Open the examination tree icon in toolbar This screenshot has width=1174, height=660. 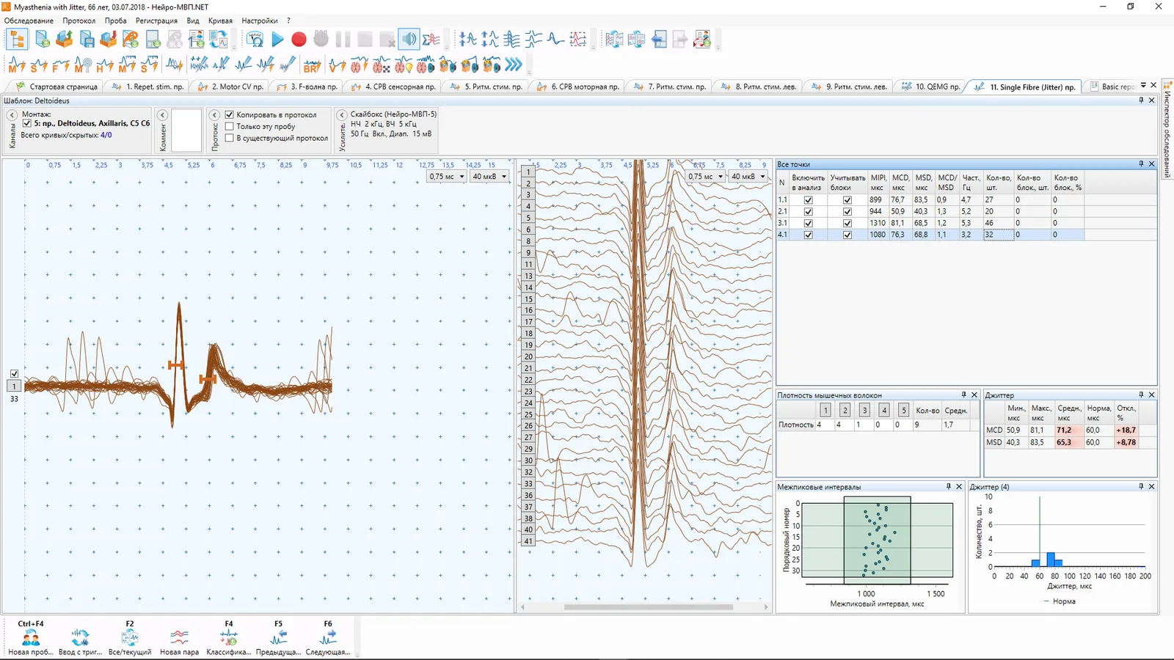(x=17, y=40)
